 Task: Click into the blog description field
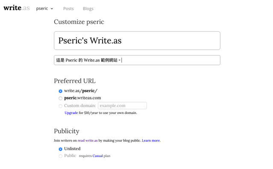pyautogui.click(x=137, y=60)
